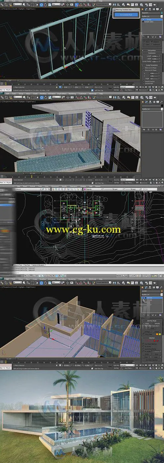Select Vertex sub-object level icon
Image resolution: width=164 pixels, height=463 pixels.
pos(146,341)
